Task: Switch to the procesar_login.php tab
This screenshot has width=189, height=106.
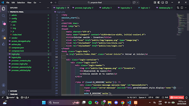Action: [83, 8]
